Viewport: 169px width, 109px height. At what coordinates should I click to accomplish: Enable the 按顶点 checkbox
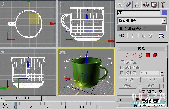122,62
